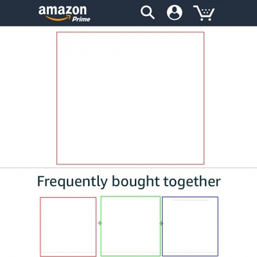Viewport: 257px width, 257px height.
Task: Click the gray divider line above the heading
Action: (x=128, y=168)
